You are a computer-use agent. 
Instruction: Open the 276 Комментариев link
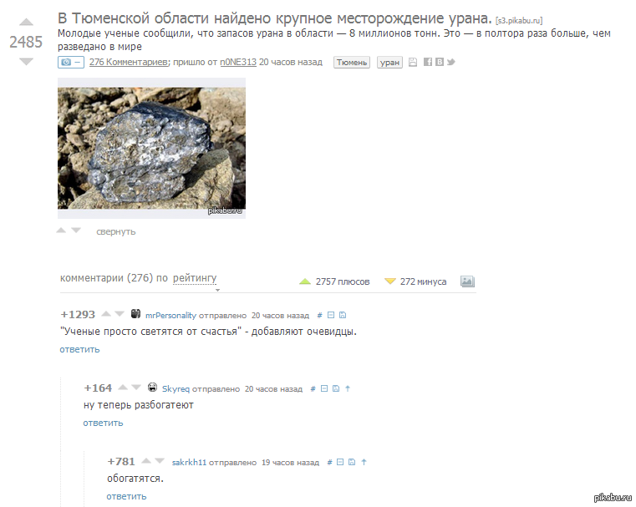(129, 62)
